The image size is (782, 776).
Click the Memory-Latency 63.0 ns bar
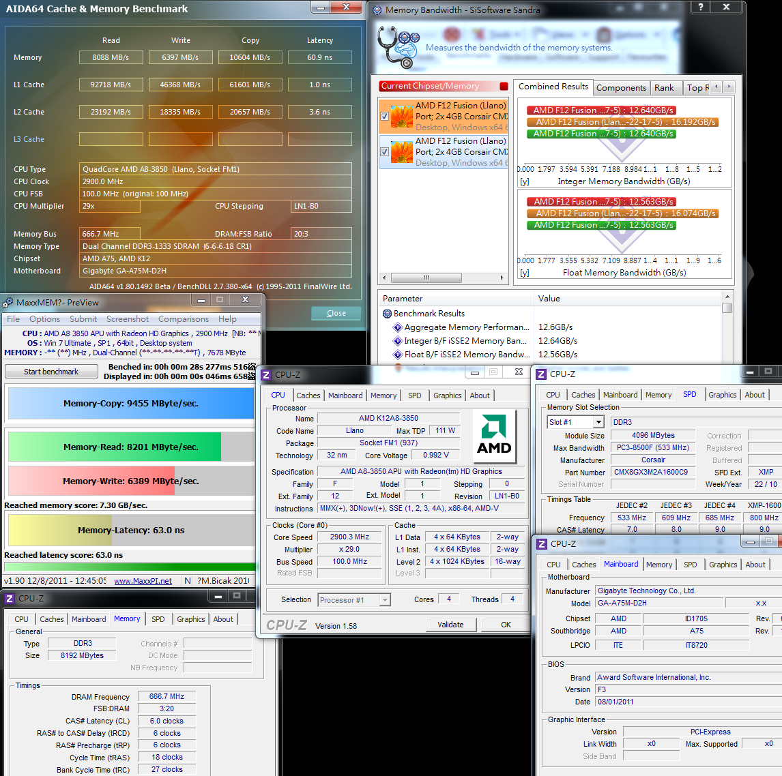pos(131,531)
